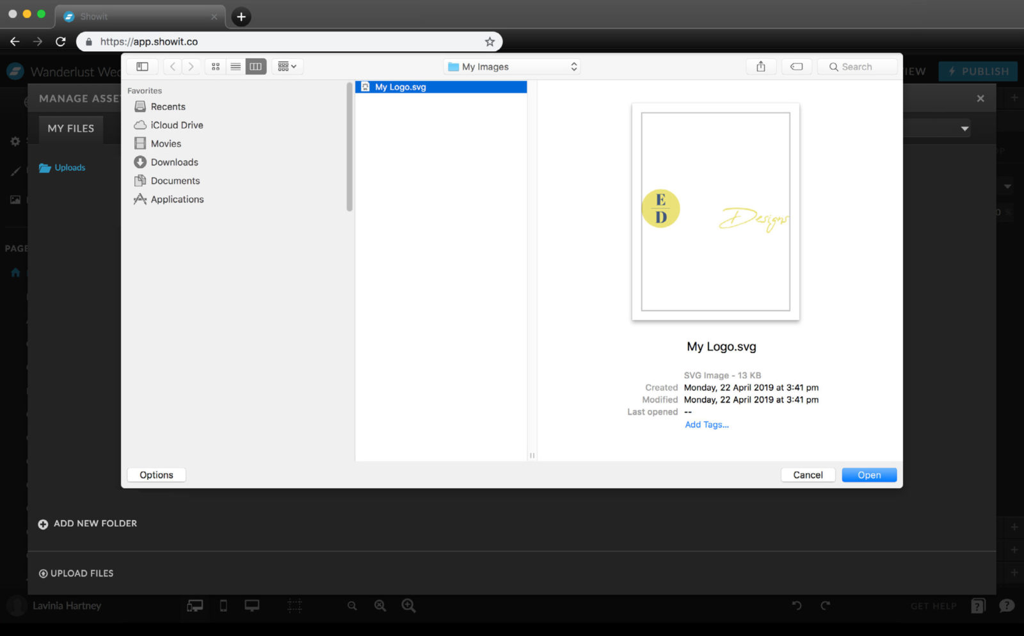
Task: Click the zoom in magnifier icon
Action: (409, 605)
